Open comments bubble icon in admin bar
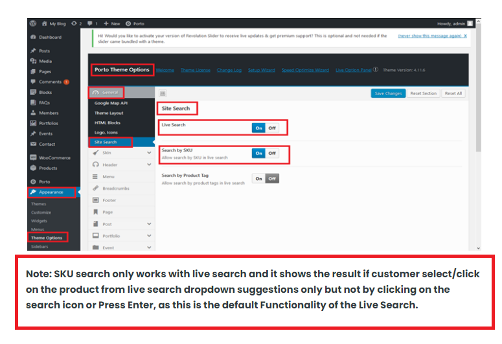 tap(90, 23)
